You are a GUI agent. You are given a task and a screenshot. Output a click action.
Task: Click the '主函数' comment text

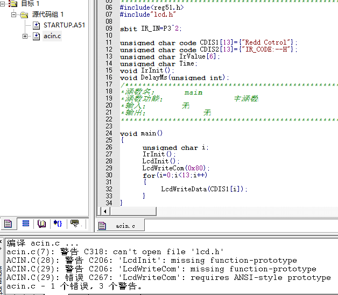tap(246, 98)
